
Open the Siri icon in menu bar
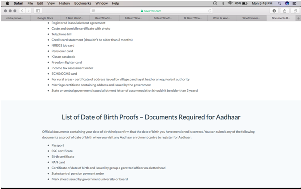(287, 3)
